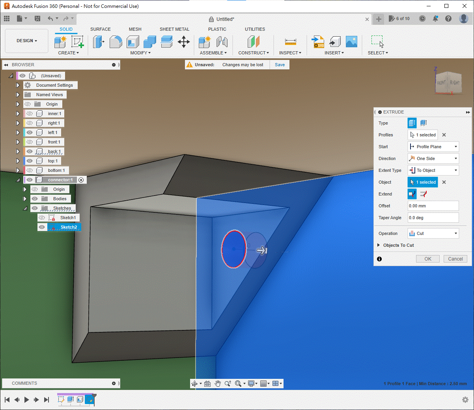Click the Thin Extrude type icon
The width and height of the screenshot is (474, 410).
point(424,123)
